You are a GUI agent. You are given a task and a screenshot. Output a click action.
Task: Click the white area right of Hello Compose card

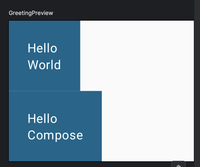(148, 126)
